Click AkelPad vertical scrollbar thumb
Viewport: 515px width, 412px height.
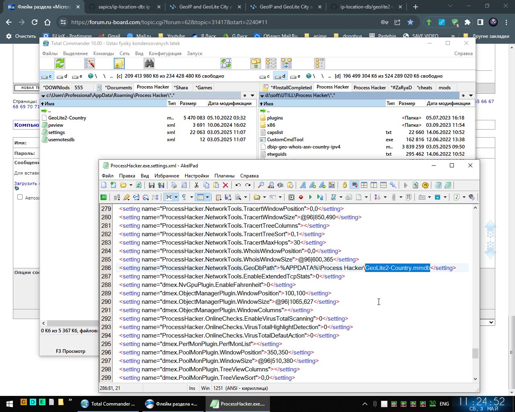click(475, 353)
